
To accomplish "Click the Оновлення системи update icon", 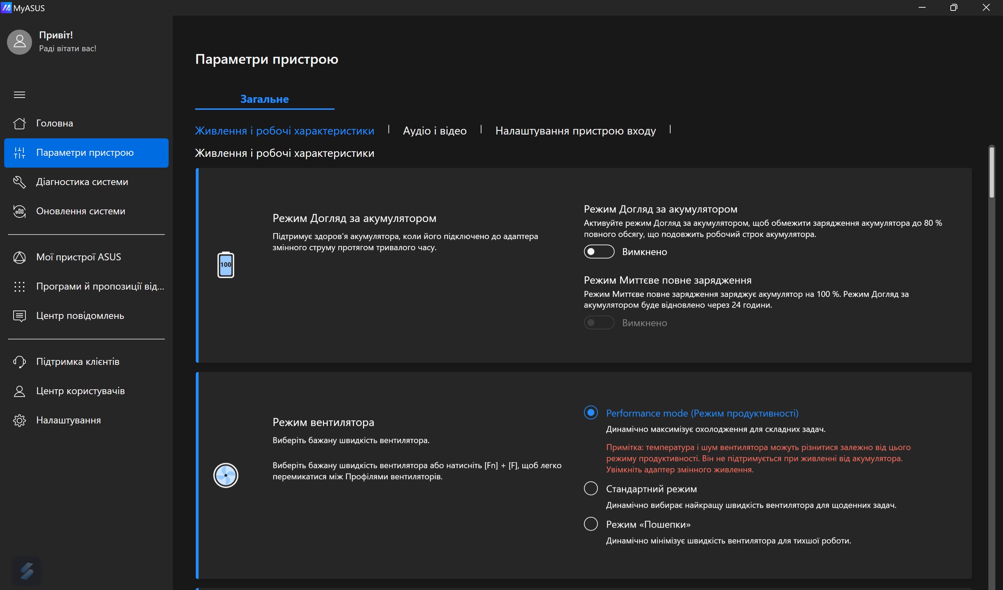I will pyautogui.click(x=19, y=212).
